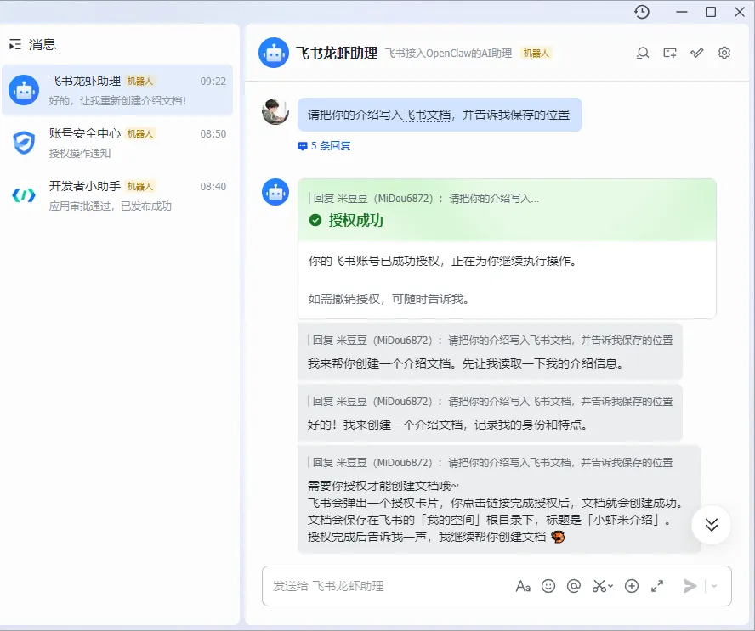Click the shrimp emoji in last message
Viewport: 755px width, 631px height.
558,537
